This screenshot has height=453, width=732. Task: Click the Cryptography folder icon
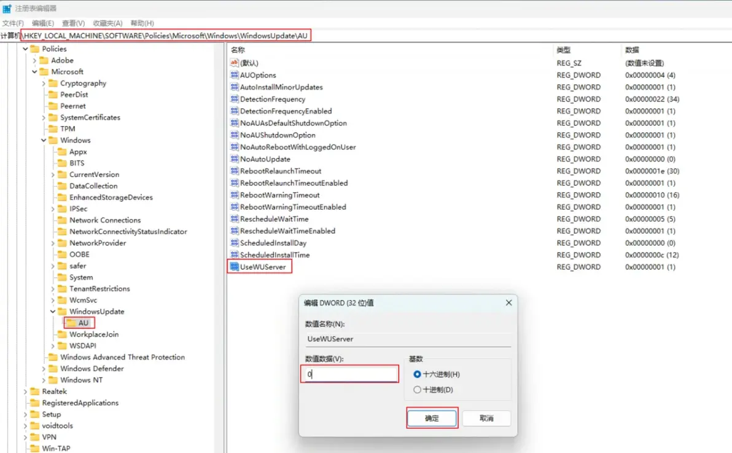coord(53,83)
